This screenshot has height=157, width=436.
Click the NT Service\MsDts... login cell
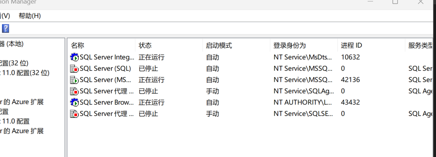click(x=303, y=57)
